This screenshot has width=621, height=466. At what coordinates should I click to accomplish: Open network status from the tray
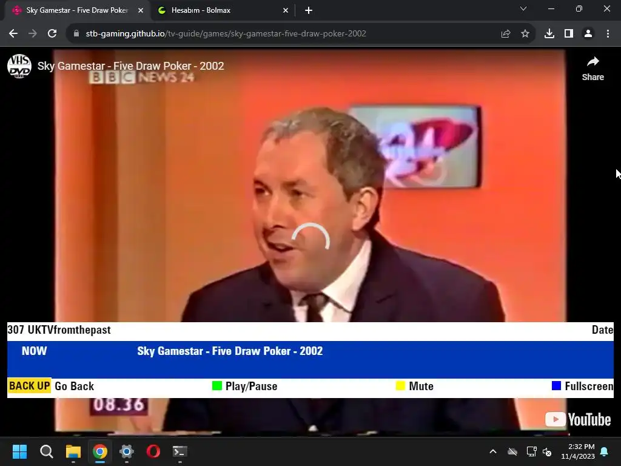point(531,451)
